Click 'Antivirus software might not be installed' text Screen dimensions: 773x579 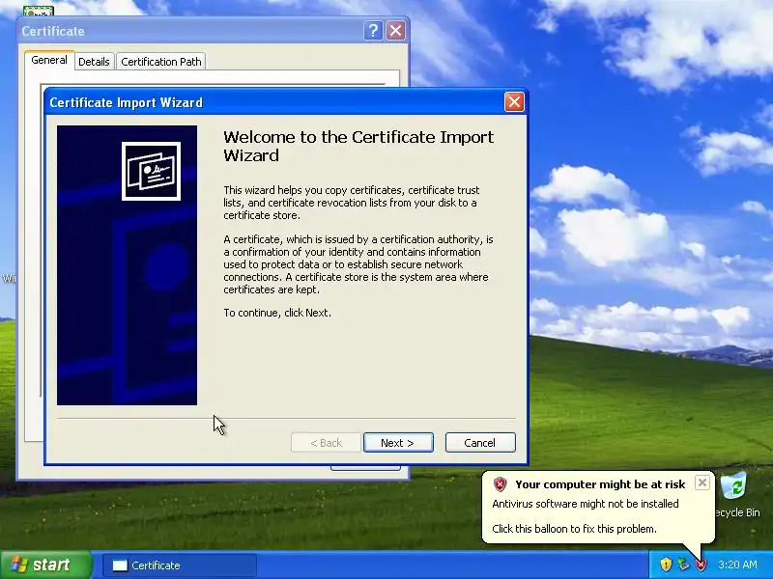pos(586,504)
